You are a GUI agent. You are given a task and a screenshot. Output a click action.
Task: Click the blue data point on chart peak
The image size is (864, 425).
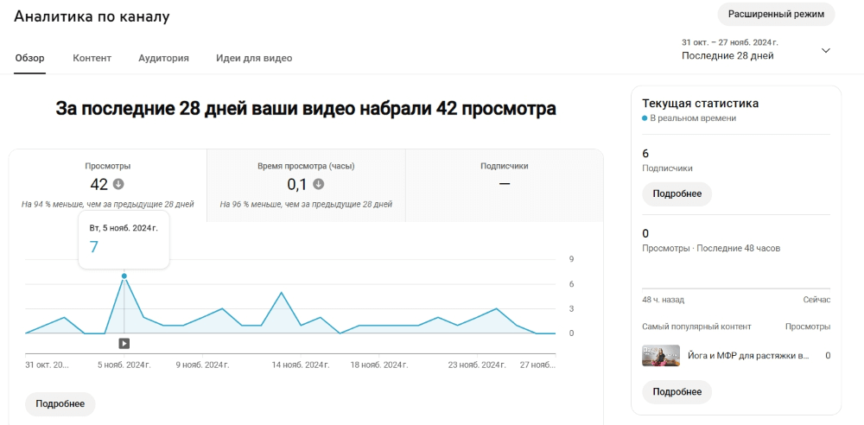click(x=124, y=276)
